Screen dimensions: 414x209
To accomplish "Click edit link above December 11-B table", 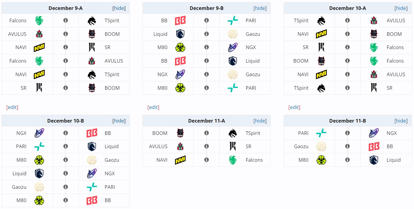I will 295,107.
